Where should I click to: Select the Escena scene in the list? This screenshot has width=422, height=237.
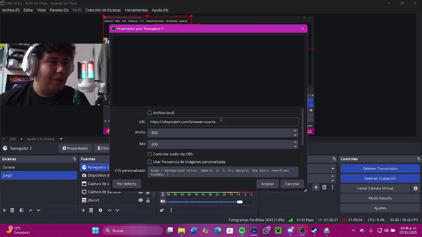point(39,167)
